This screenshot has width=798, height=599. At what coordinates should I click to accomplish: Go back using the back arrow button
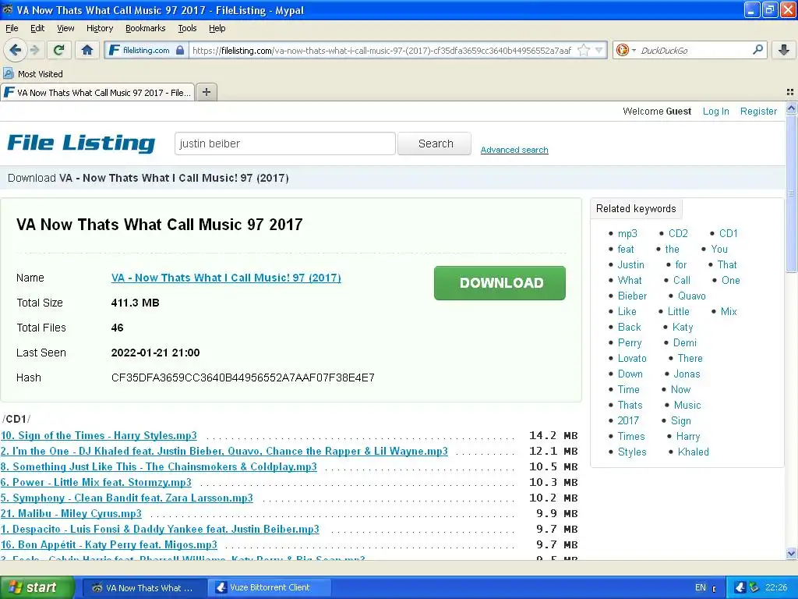point(15,50)
